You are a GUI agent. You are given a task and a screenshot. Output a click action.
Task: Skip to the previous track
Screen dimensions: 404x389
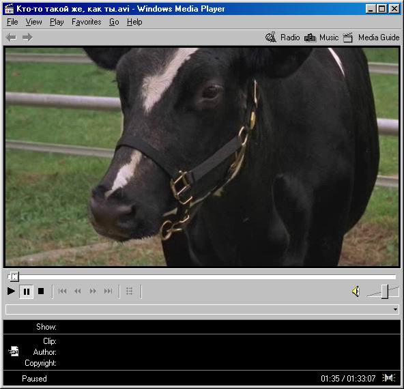tap(63, 291)
